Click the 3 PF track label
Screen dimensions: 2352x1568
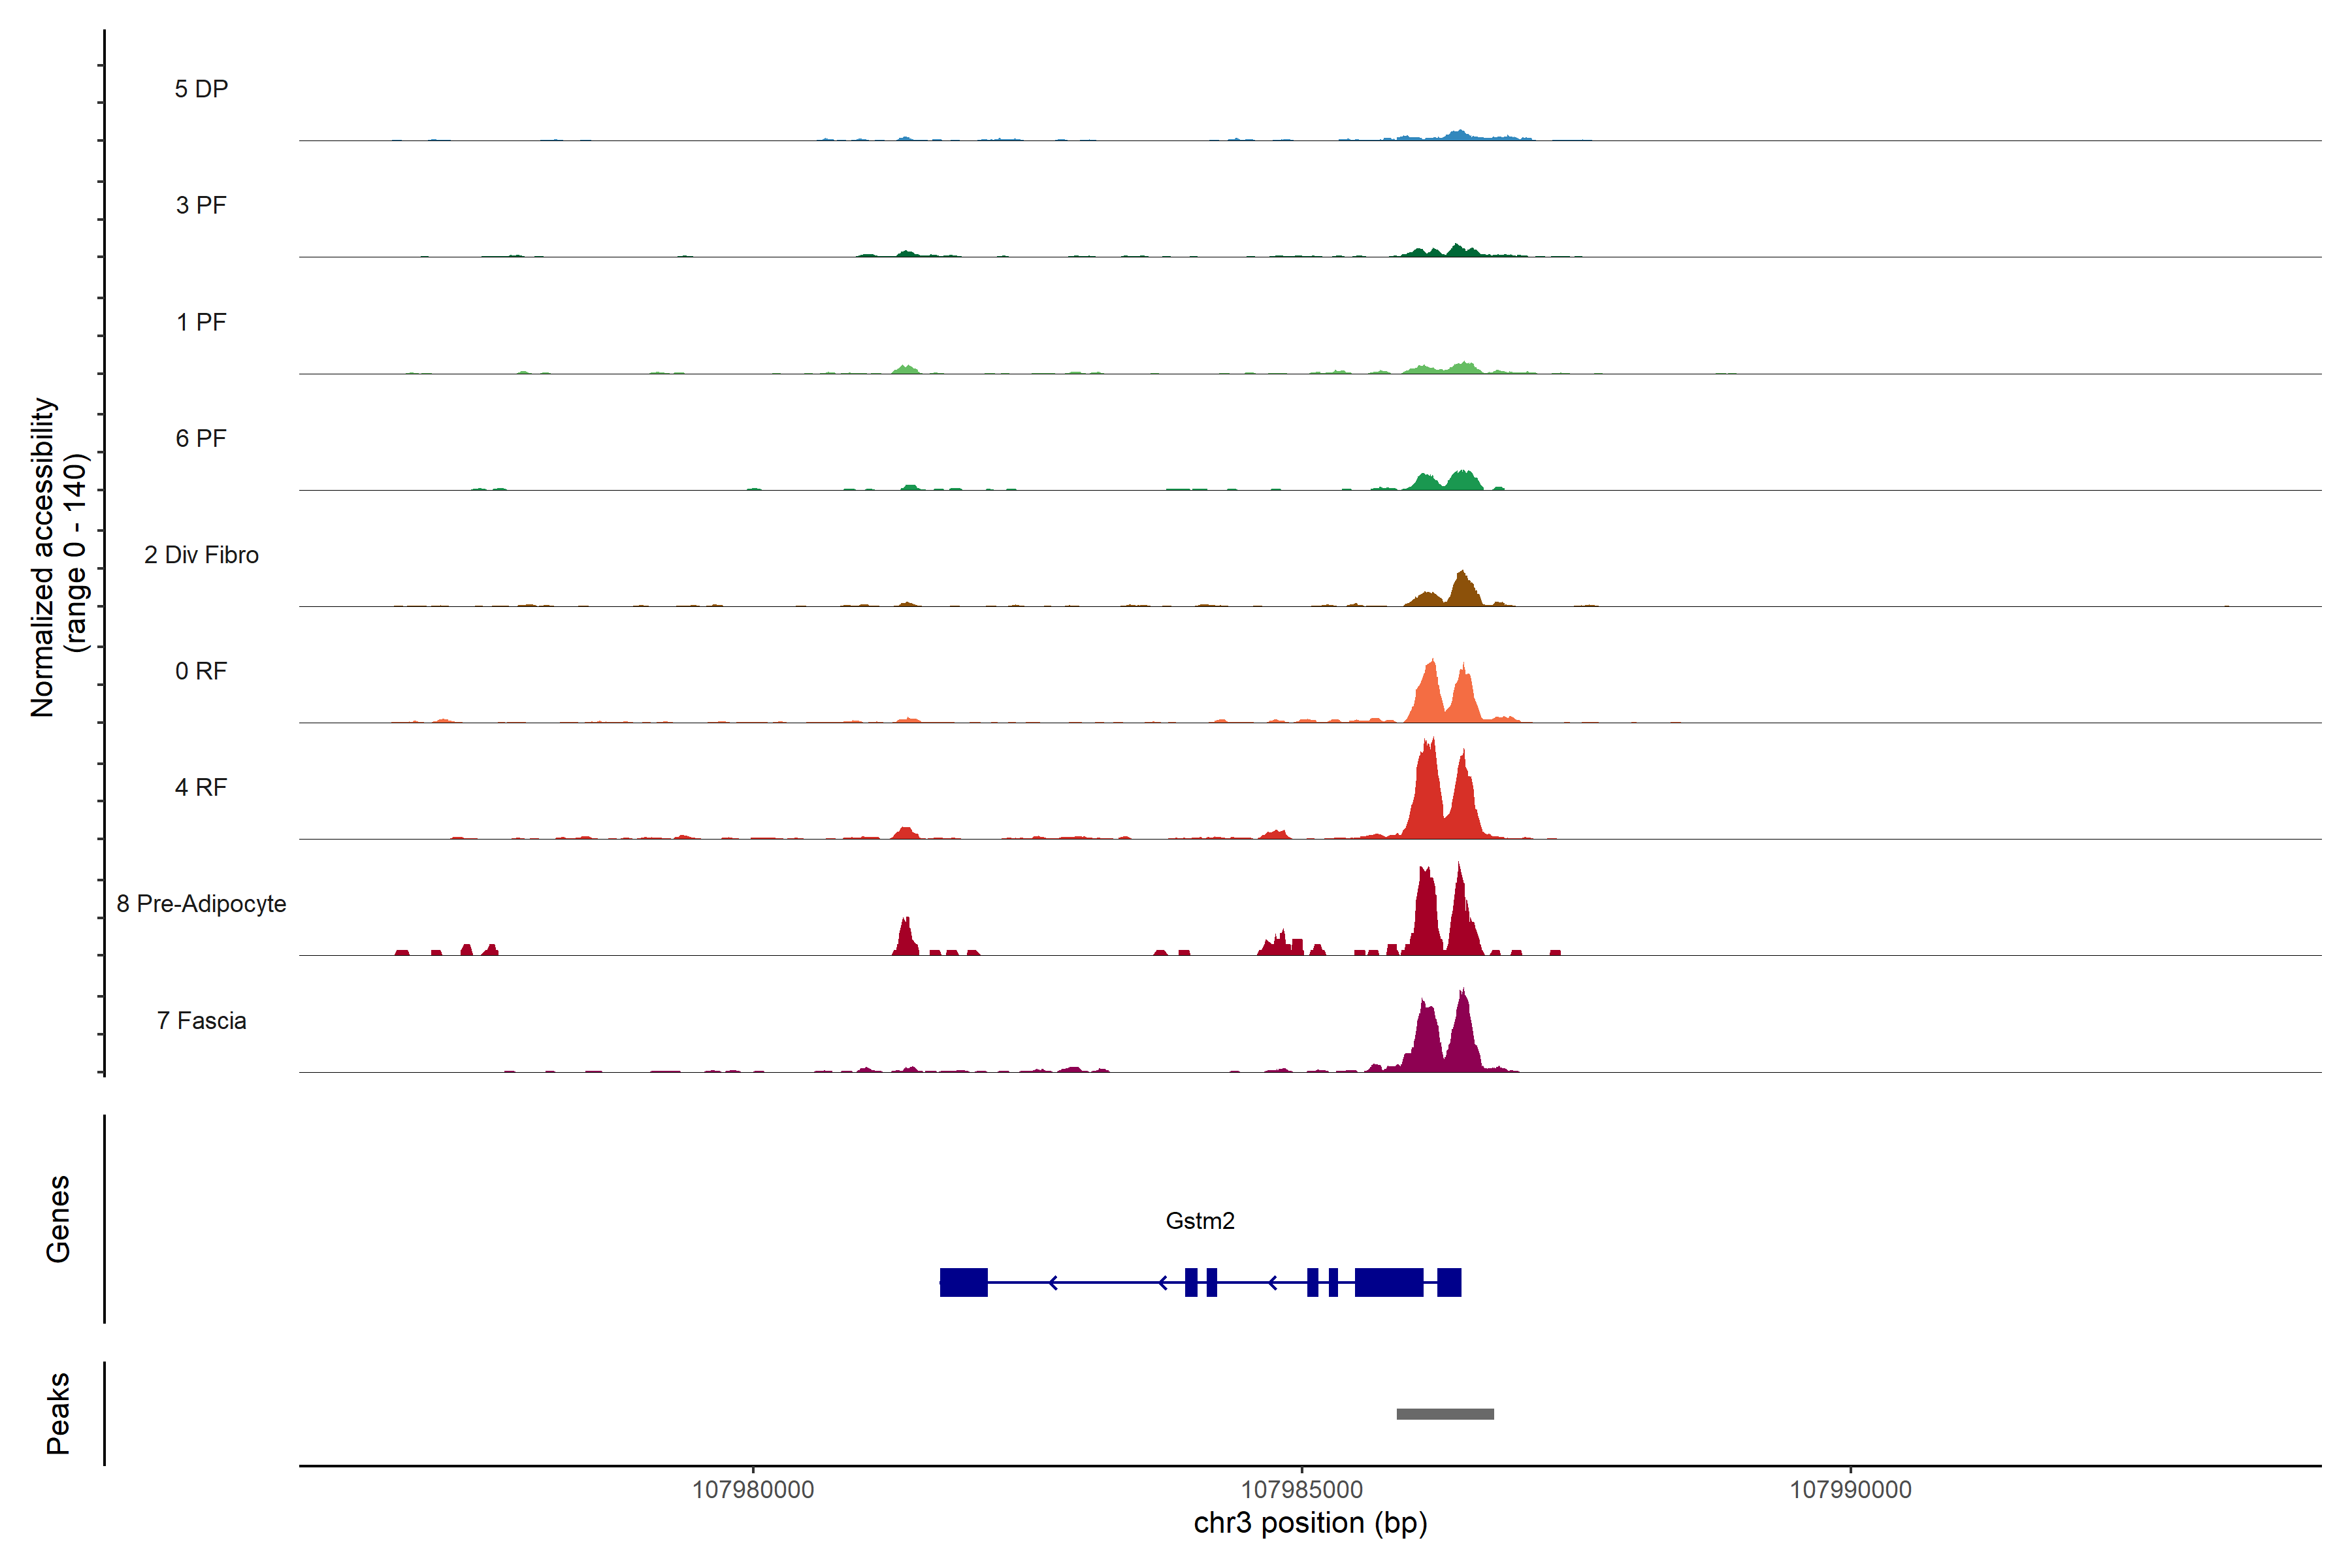[201, 205]
